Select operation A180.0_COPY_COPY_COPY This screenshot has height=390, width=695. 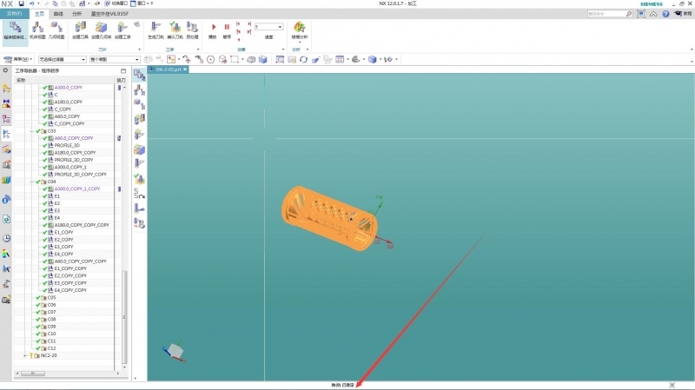[x=82, y=225]
